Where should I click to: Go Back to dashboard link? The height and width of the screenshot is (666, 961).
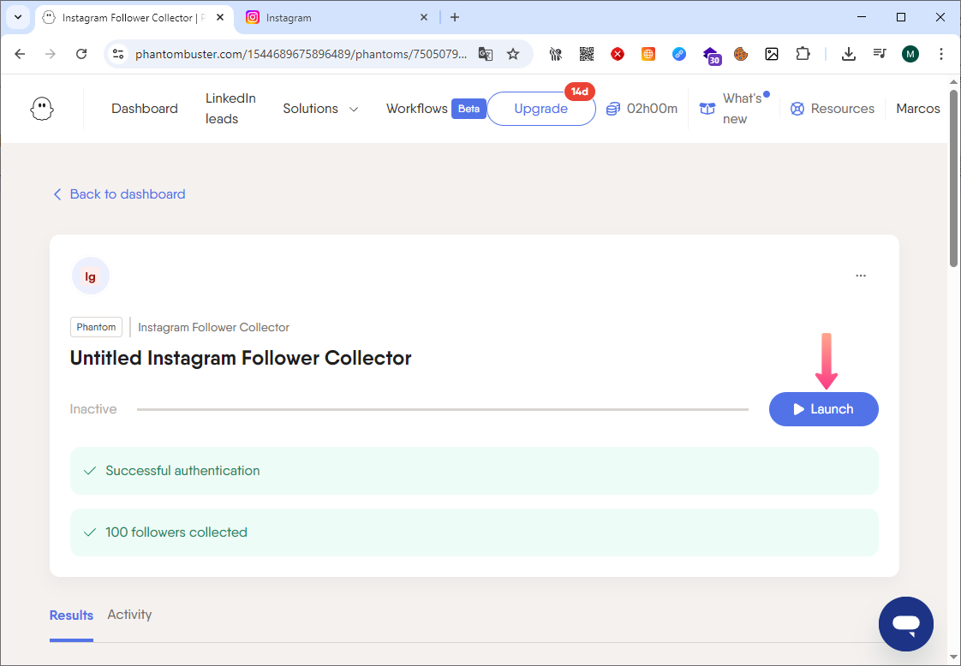click(x=119, y=194)
